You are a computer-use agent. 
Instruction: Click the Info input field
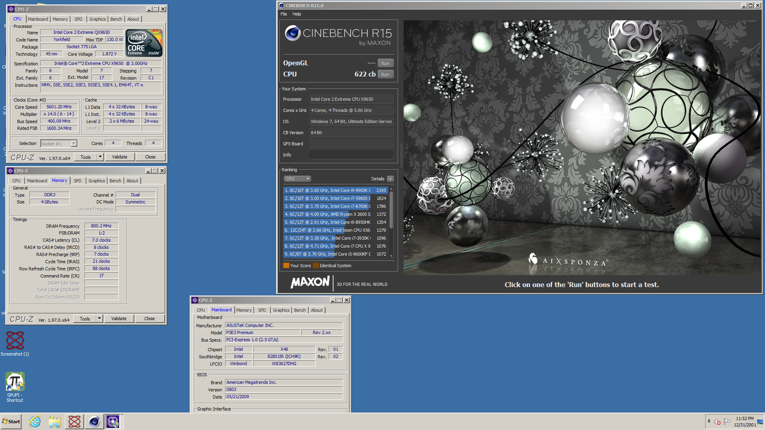[x=351, y=155]
